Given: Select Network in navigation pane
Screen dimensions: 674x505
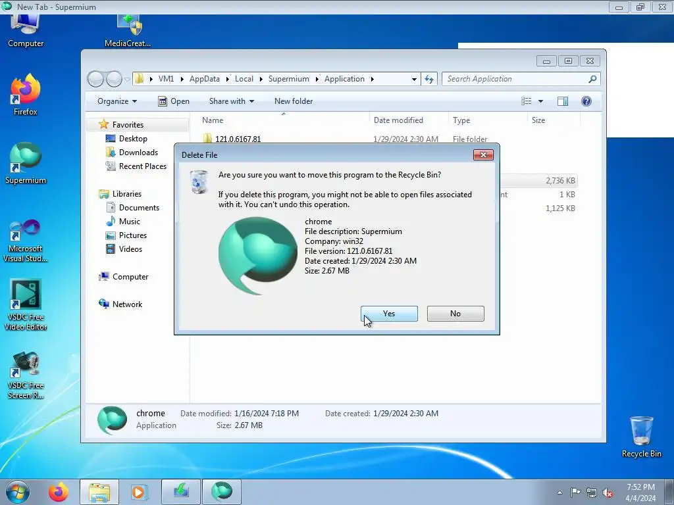Looking at the screenshot, I should [127, 304].
